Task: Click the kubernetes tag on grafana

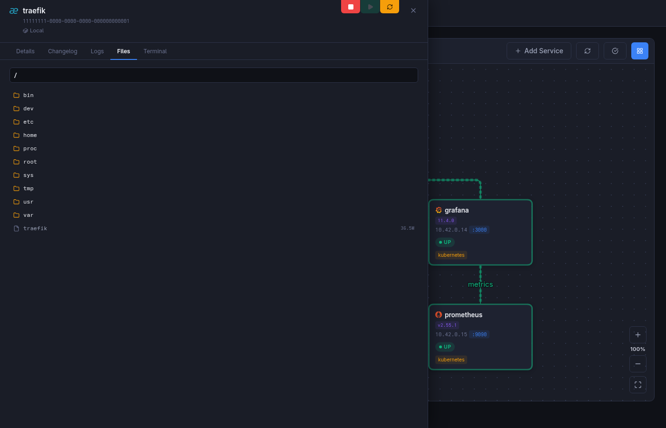Action: [x=451, y=255]
